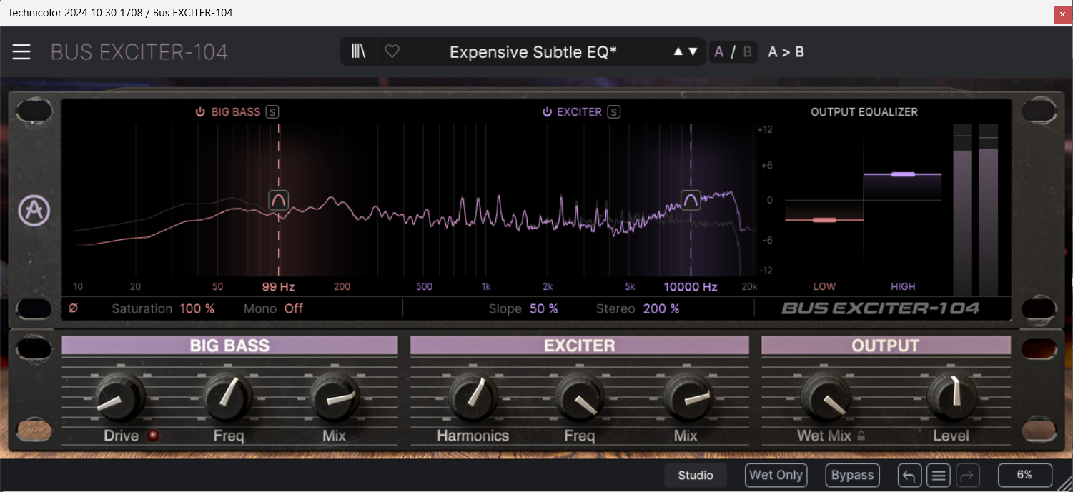1073x492 pixels.
Task: Select next preset with down arrow
Action: (693, 51)
